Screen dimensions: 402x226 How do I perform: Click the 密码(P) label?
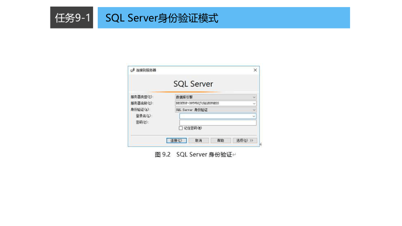click(142, 122)
